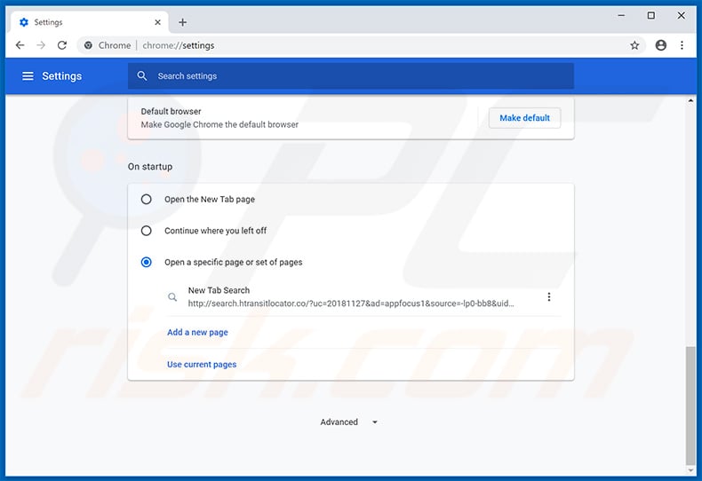Click the scrollbar down arrow

tap(690, 470)
